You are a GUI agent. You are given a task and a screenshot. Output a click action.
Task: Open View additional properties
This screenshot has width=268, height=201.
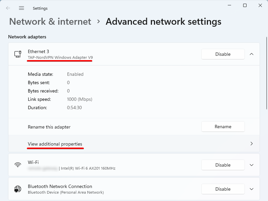tap(55, 144)
